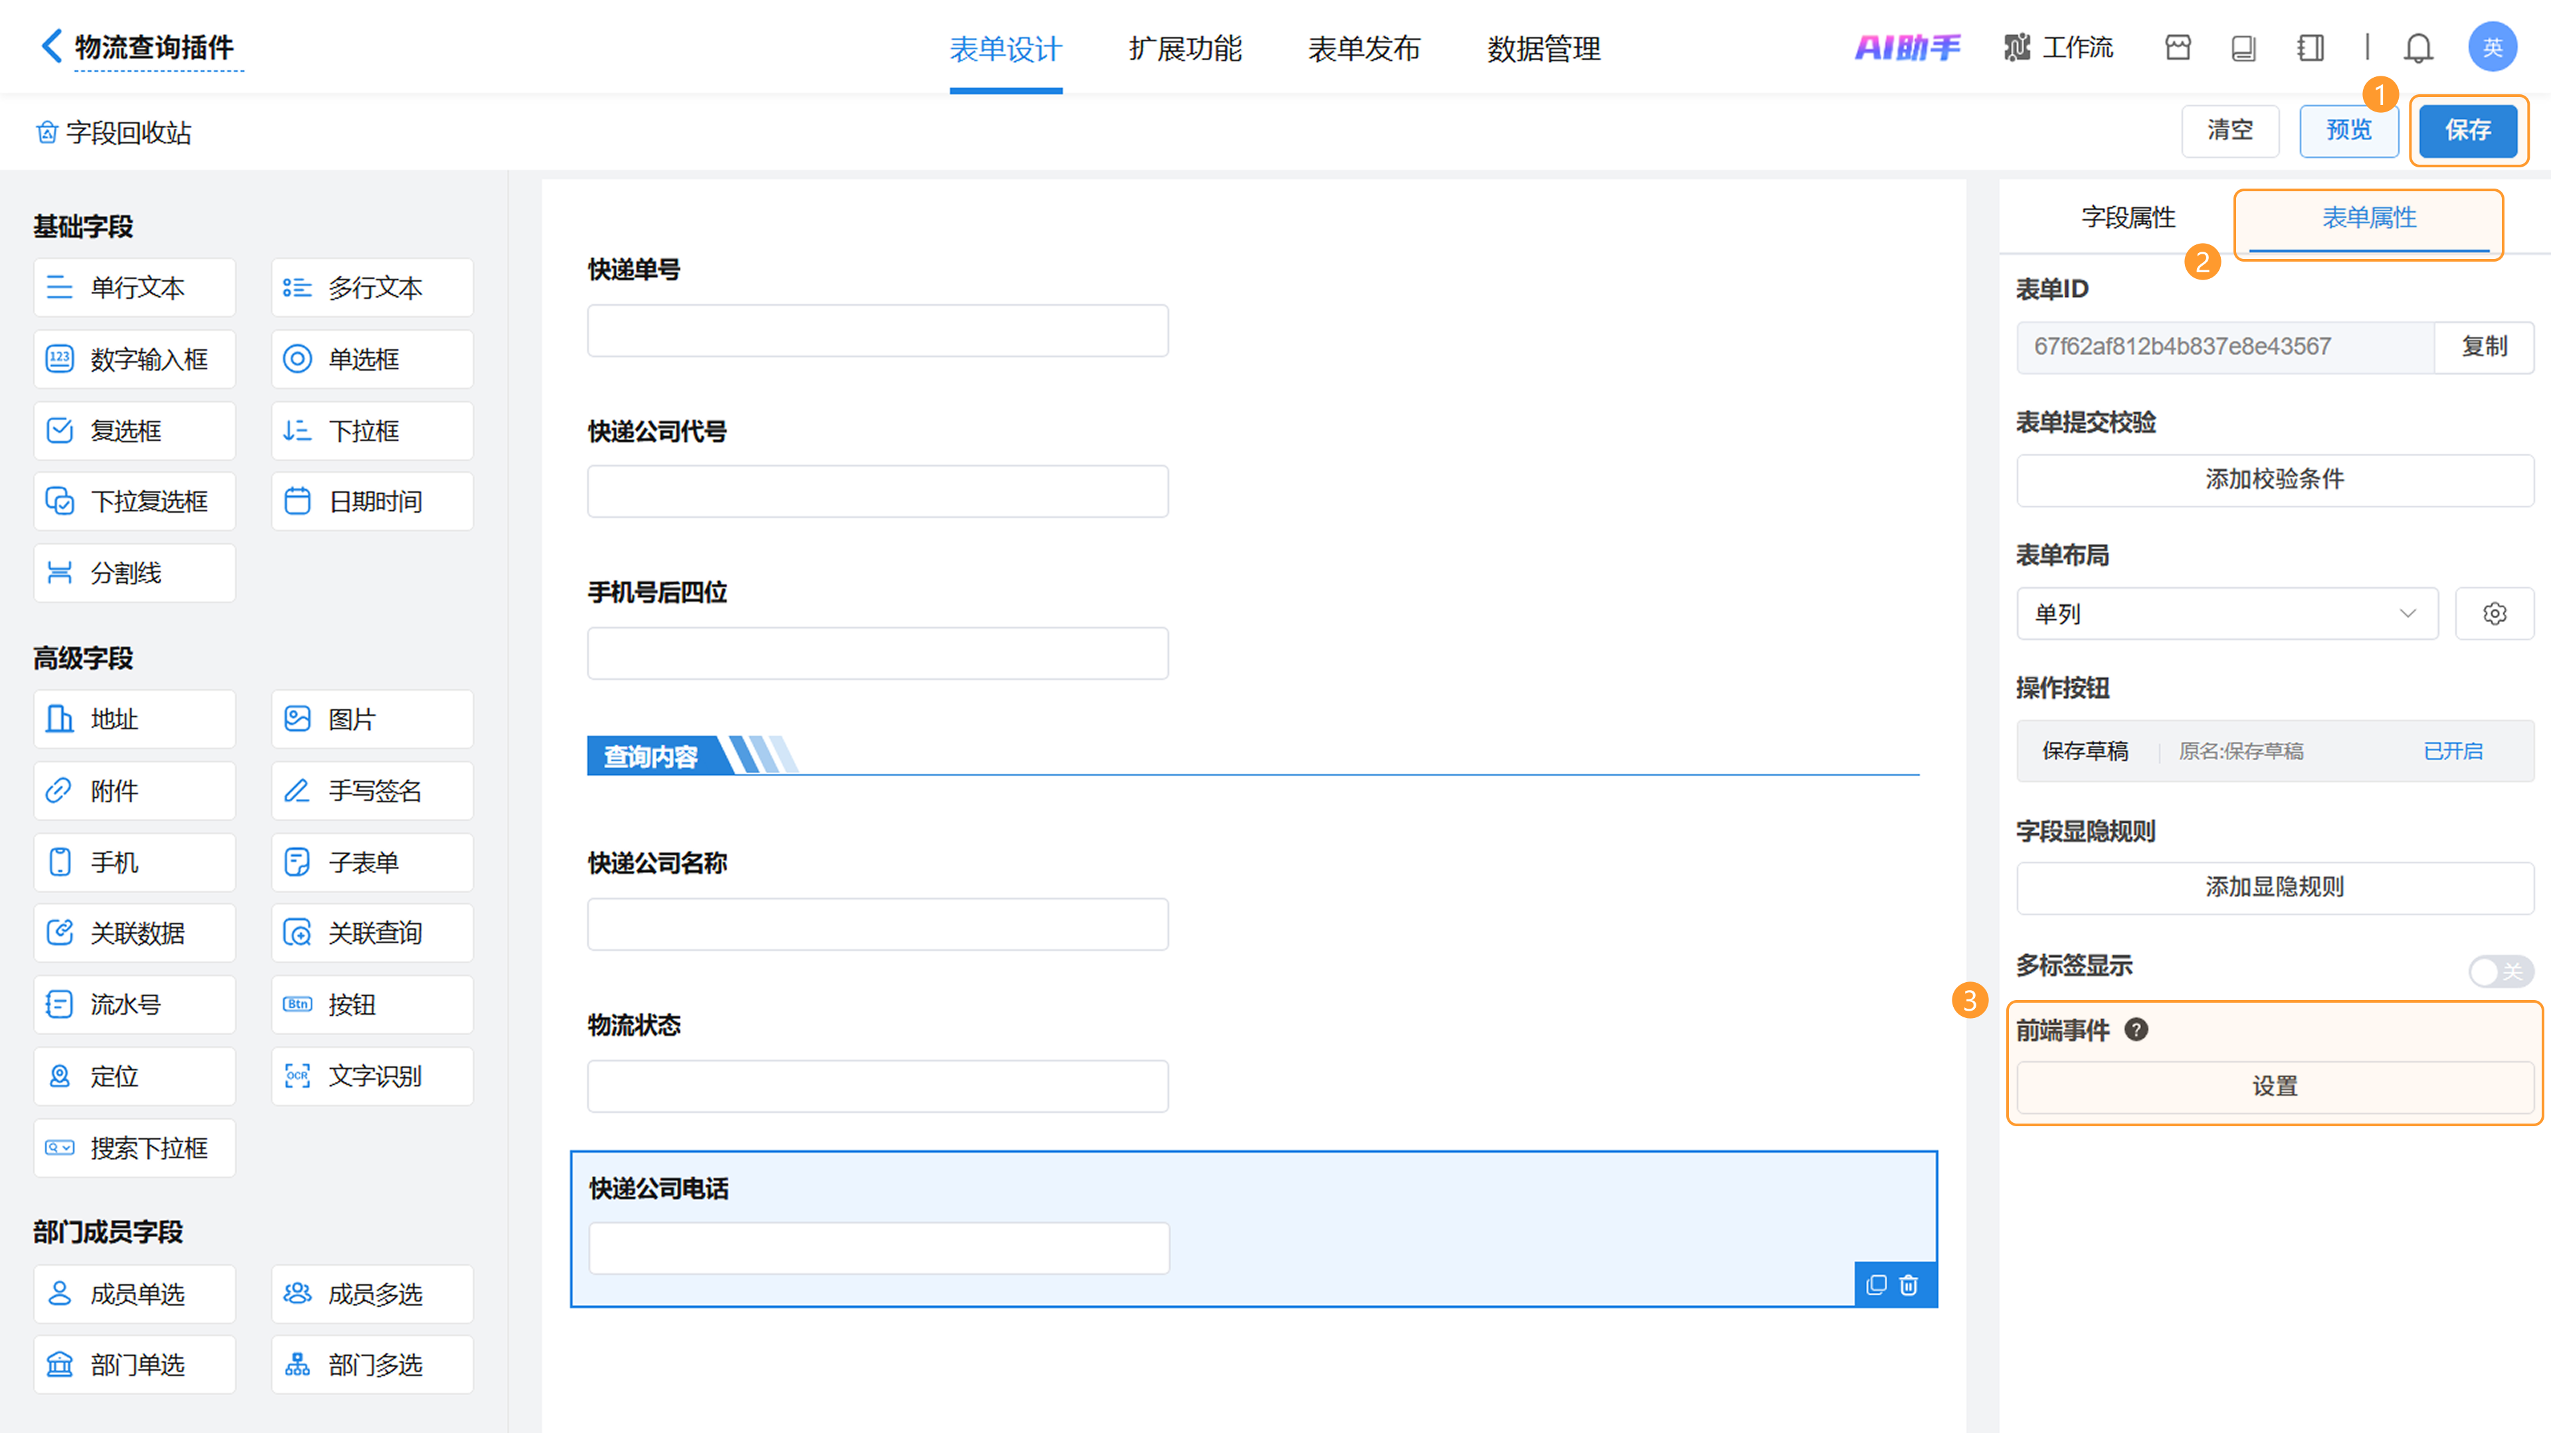The image size is (2551, 1433).
Task: Click the panel layout icon in top bar
Action: pos(2311,46)
